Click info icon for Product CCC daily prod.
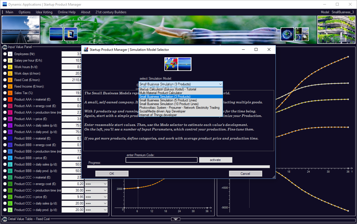This screenshot has width=357, height=224. pyautogui.click(x=10, y=210)
